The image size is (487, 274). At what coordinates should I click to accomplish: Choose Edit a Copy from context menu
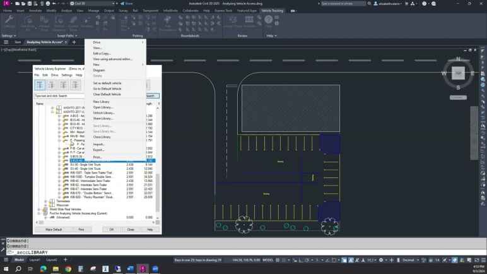pyautogui.click(x=102, y=54)
